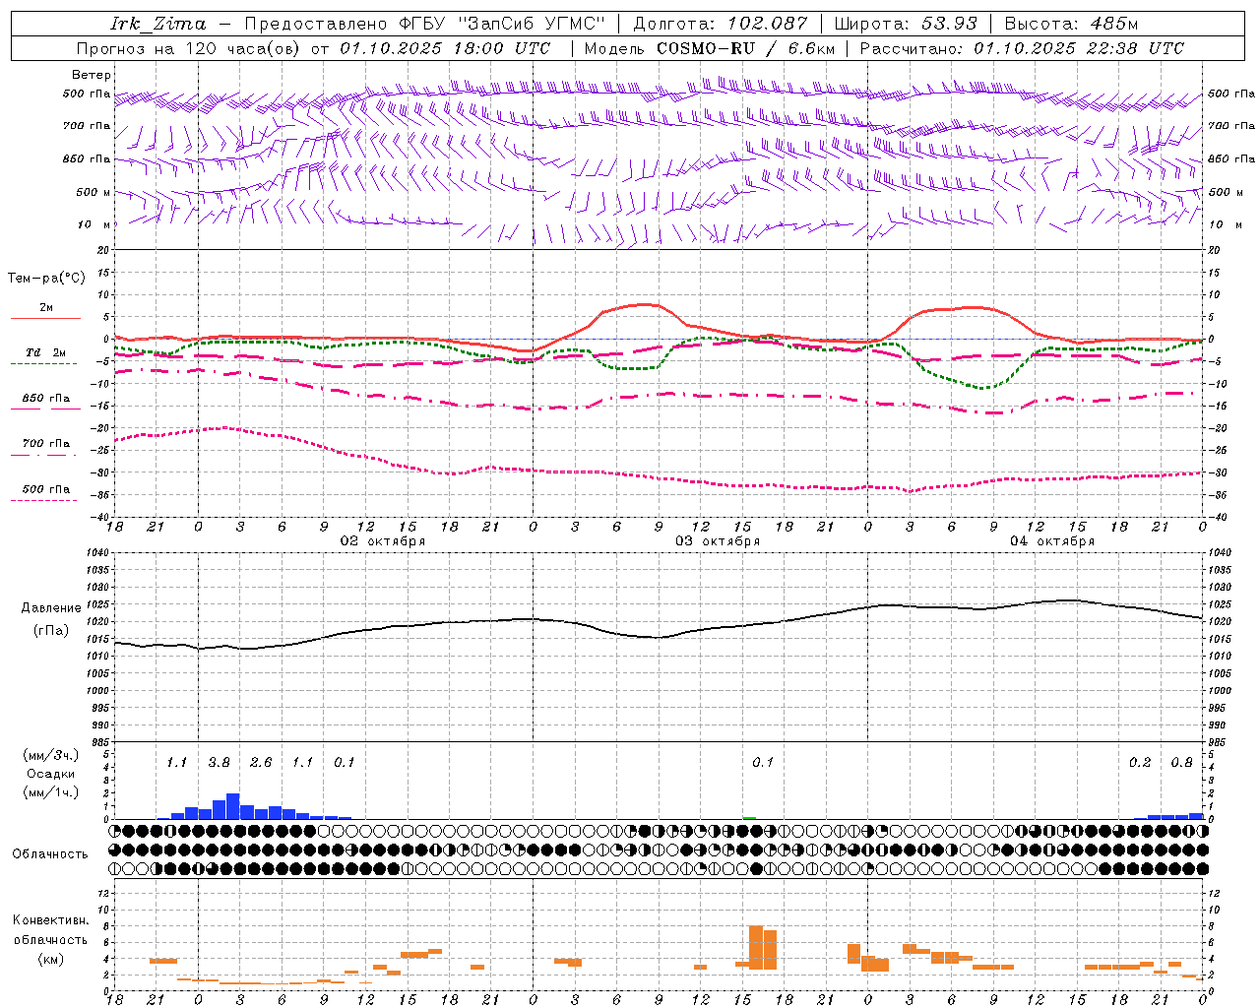Click the solid red 2м legend line
Image resolution: width=1260 pixels, height=1008 pixels.
point(45,318)
